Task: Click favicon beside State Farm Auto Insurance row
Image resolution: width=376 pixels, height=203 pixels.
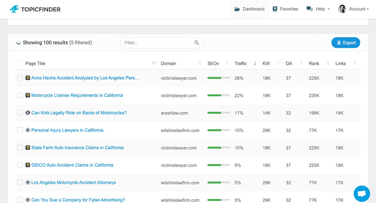Action: pos(28,148)
